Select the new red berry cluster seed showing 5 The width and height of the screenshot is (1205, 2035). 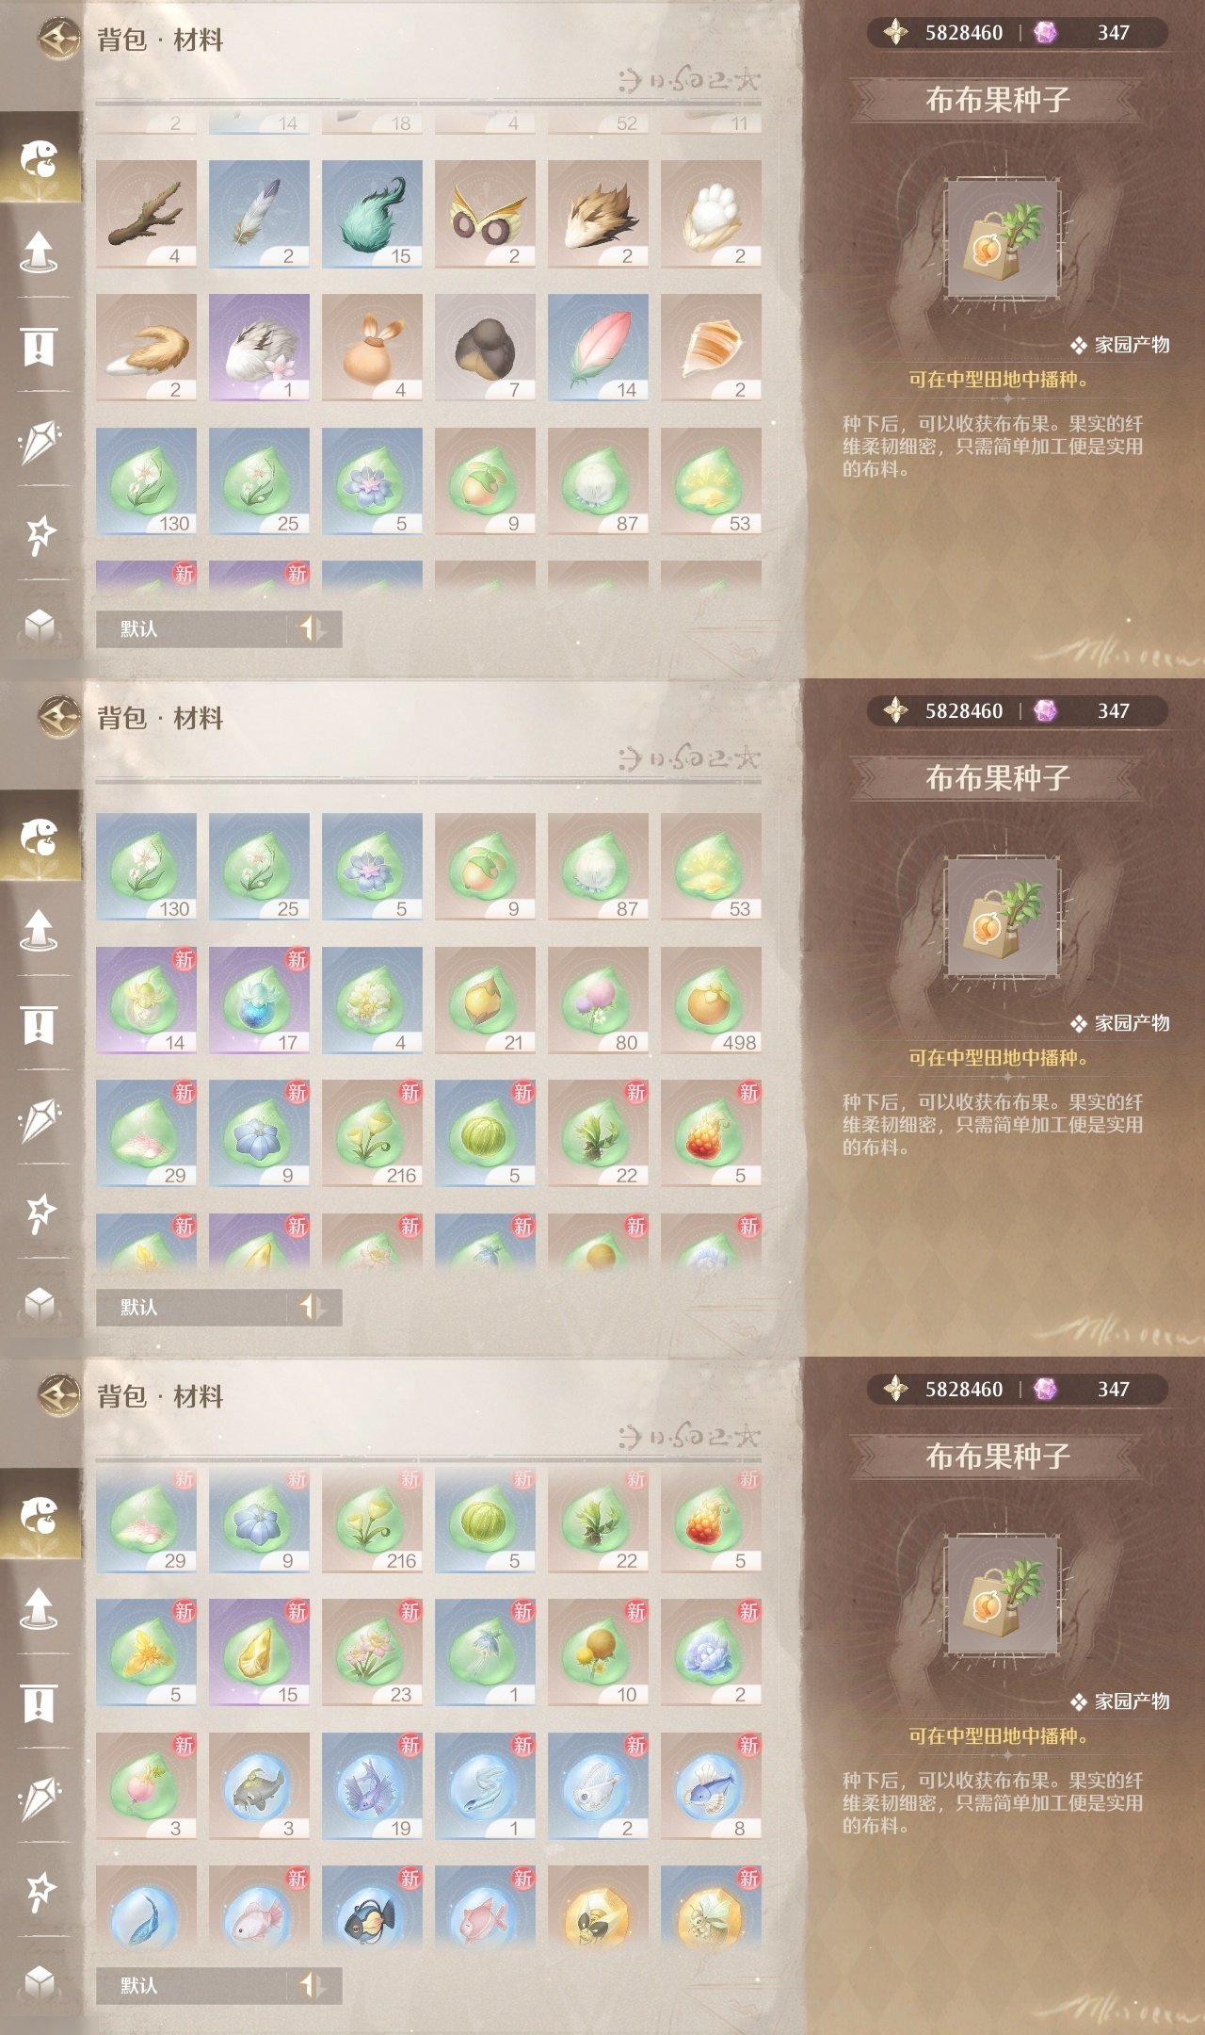(x=711, y=1134)
